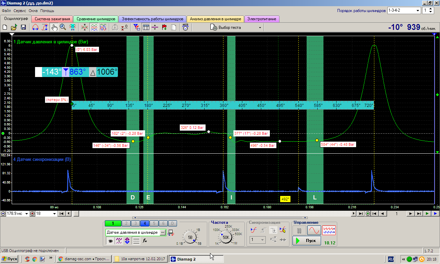Activate the hand pan tool
This screenshot has width=440, height=264.
click(54, 27)
